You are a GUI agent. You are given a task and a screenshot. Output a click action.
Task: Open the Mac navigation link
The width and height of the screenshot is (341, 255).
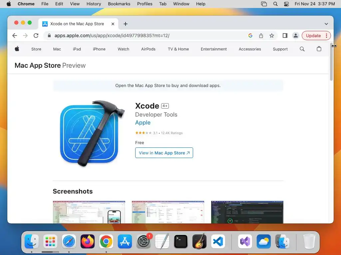[57, 49]
